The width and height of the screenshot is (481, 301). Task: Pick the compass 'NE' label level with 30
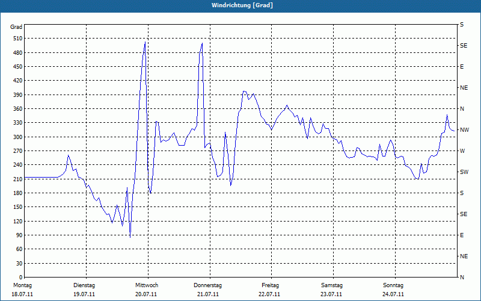(x=464, y=256)
